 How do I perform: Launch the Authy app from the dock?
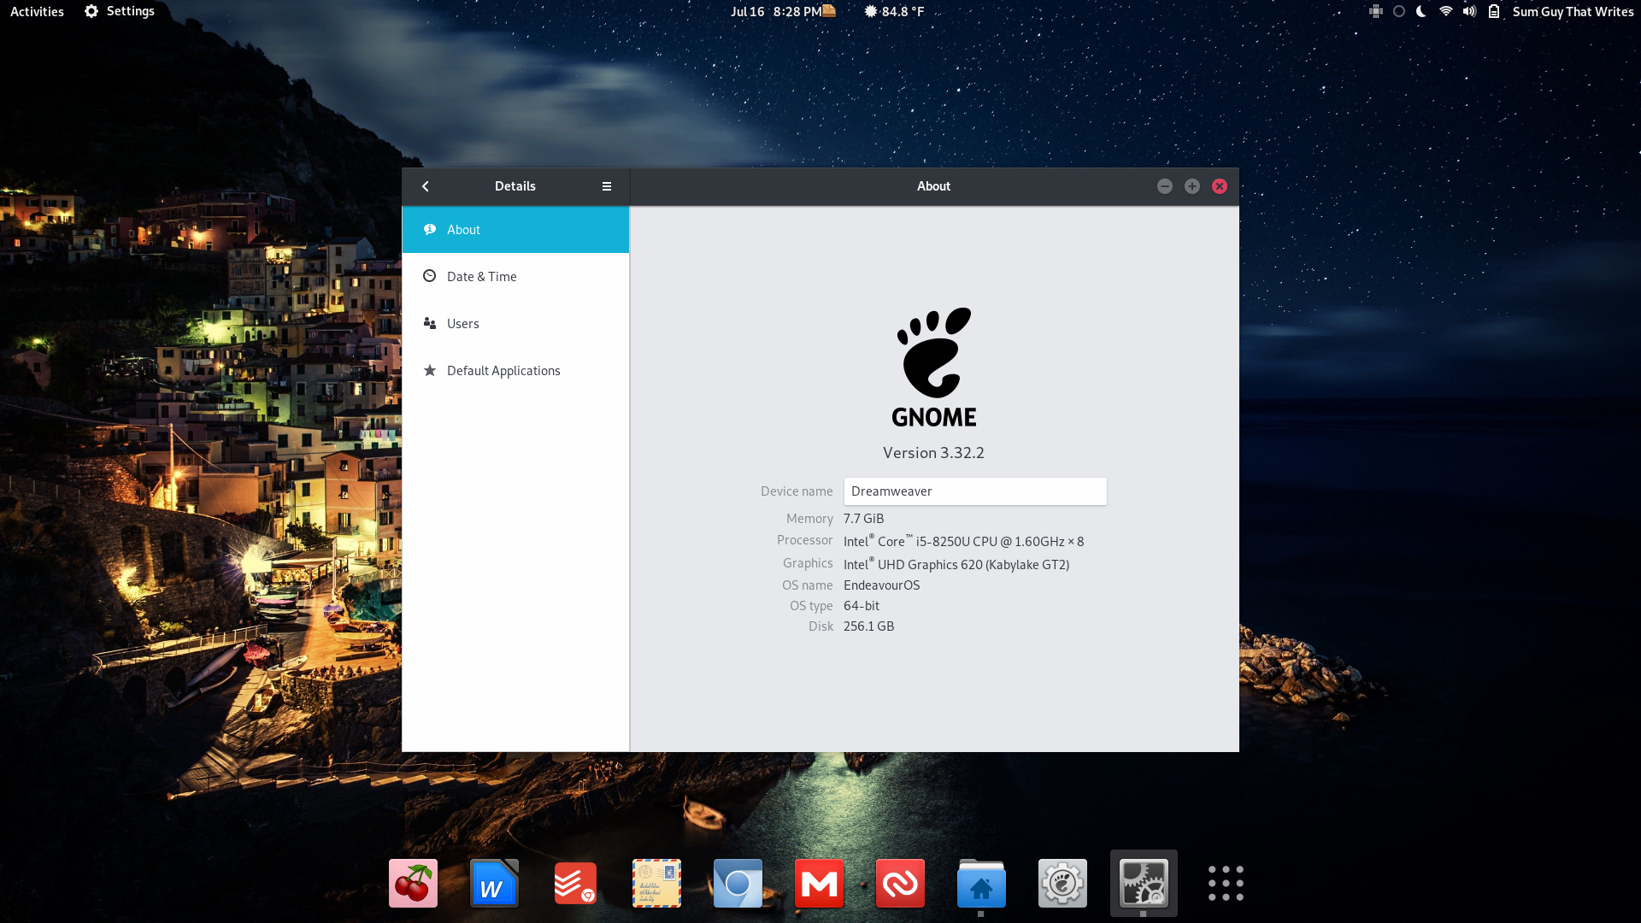pos(900,883)
